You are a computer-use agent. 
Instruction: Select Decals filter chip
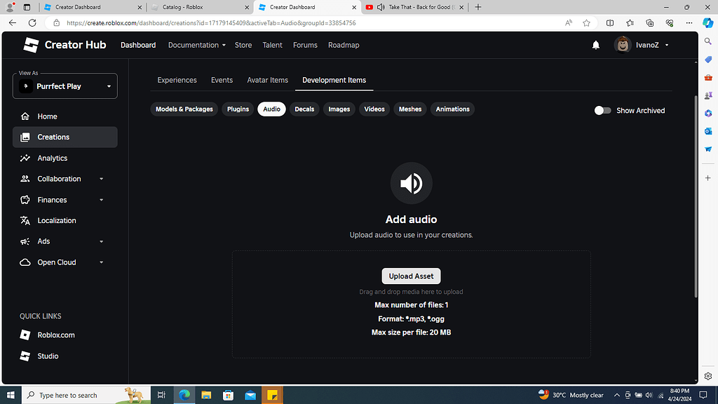304,109
